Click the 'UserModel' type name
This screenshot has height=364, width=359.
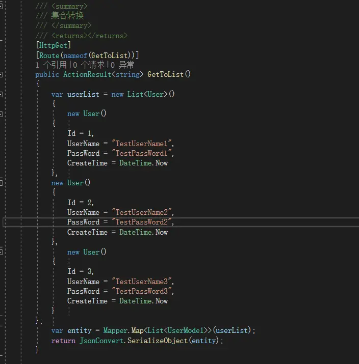[186, 330]
